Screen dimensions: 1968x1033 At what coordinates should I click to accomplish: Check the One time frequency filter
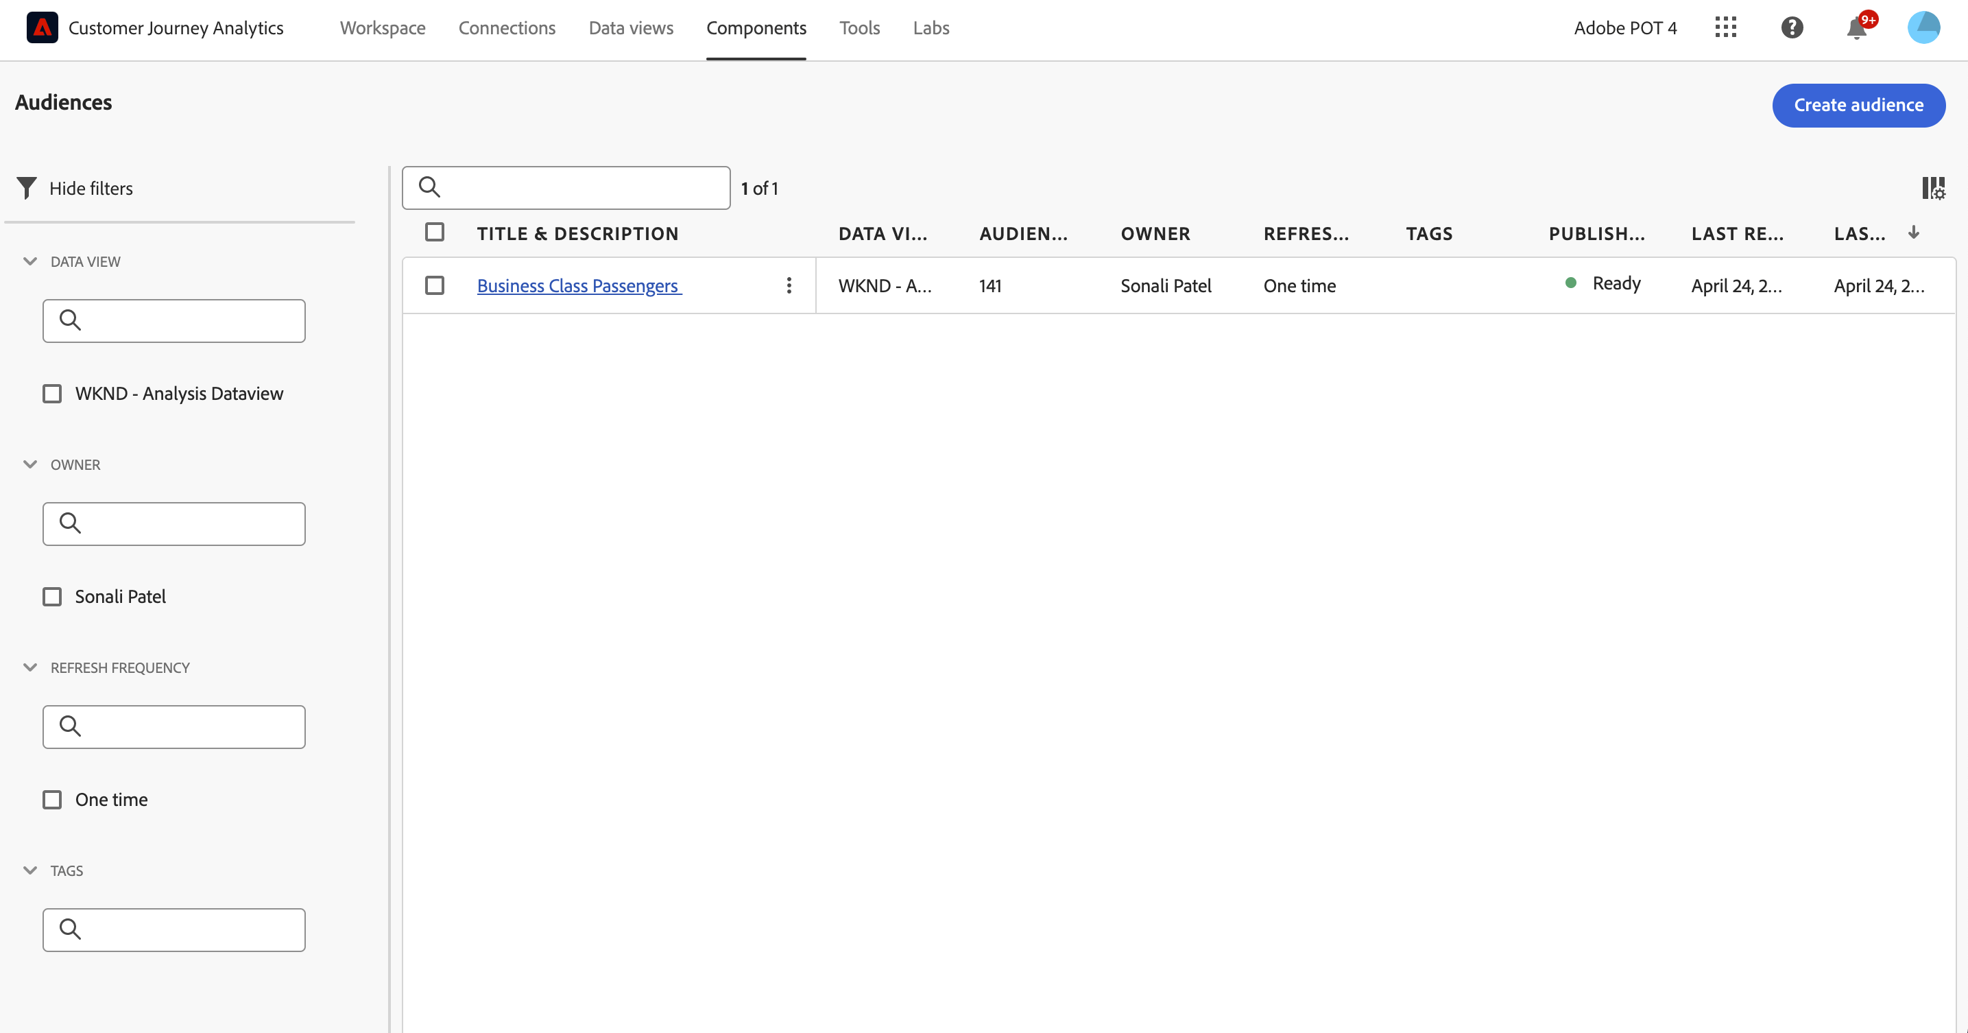click(52, 800)
